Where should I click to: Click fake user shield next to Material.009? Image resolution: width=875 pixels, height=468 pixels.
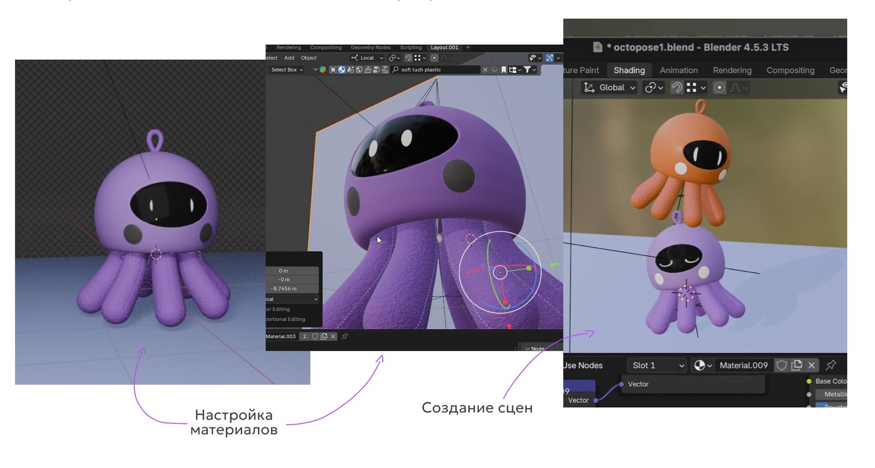click(x=782, y=365)
